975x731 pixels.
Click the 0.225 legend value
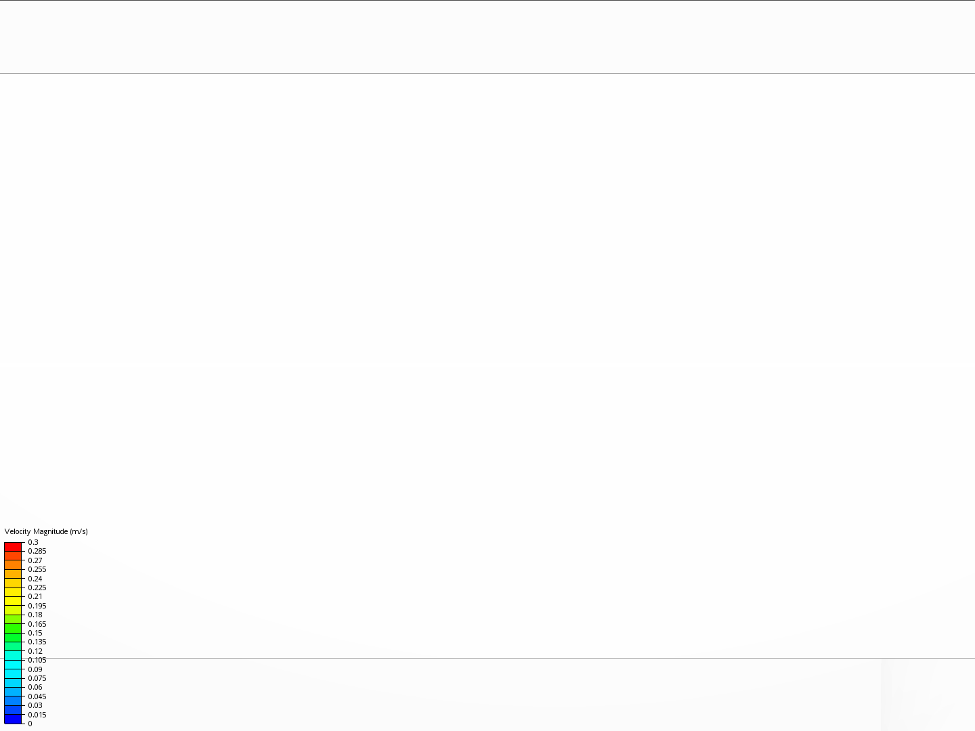37,588
